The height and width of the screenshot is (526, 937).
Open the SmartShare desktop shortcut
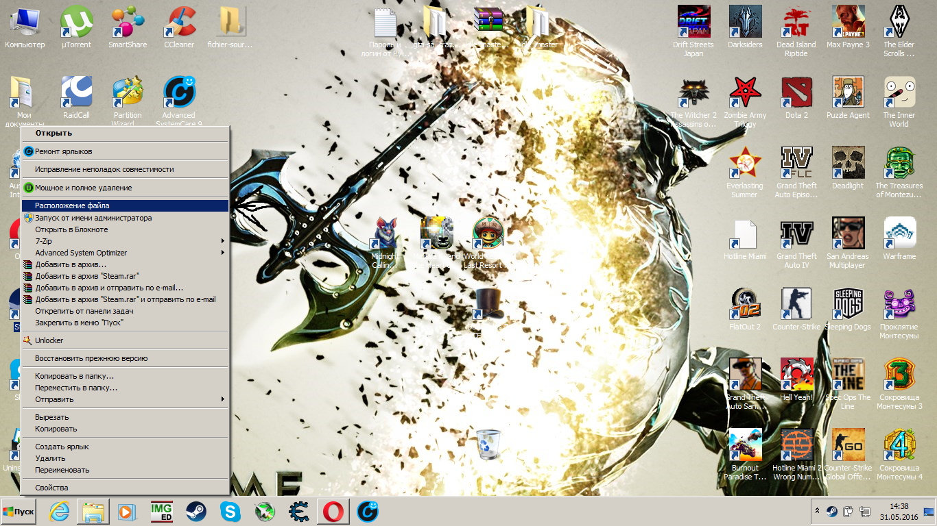click(x=128, y=26)
